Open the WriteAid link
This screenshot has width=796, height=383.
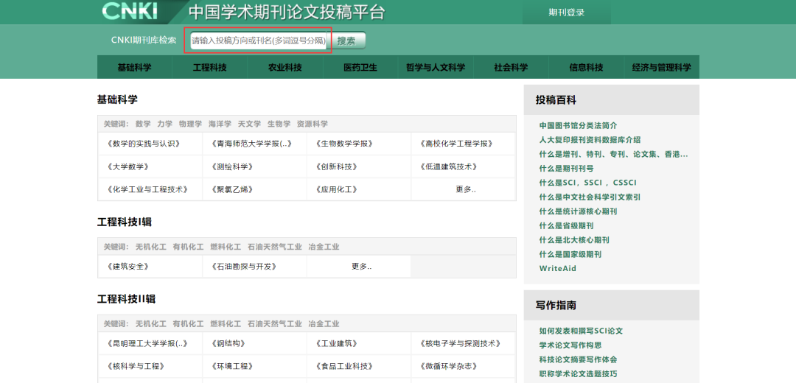(558, 268)
